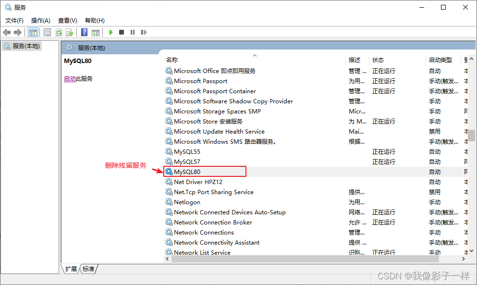The width and height of the screenshot is (477, 285).
Task: Open the 文件(F) menu
Action: 14,20
